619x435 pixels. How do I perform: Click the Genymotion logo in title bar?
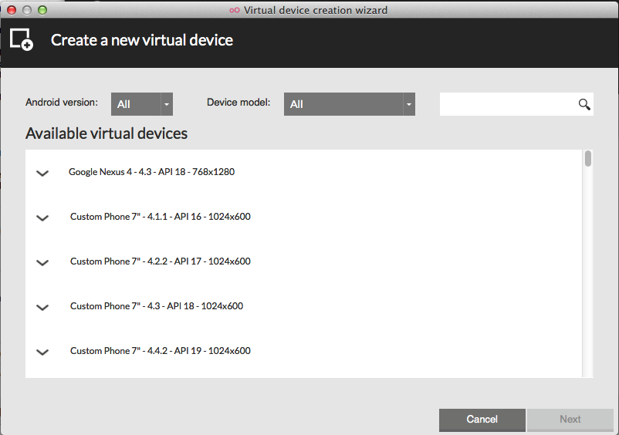point(235,10)
